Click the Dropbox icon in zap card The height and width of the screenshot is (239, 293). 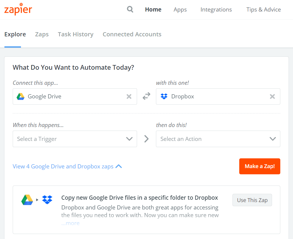pos(47,200)
